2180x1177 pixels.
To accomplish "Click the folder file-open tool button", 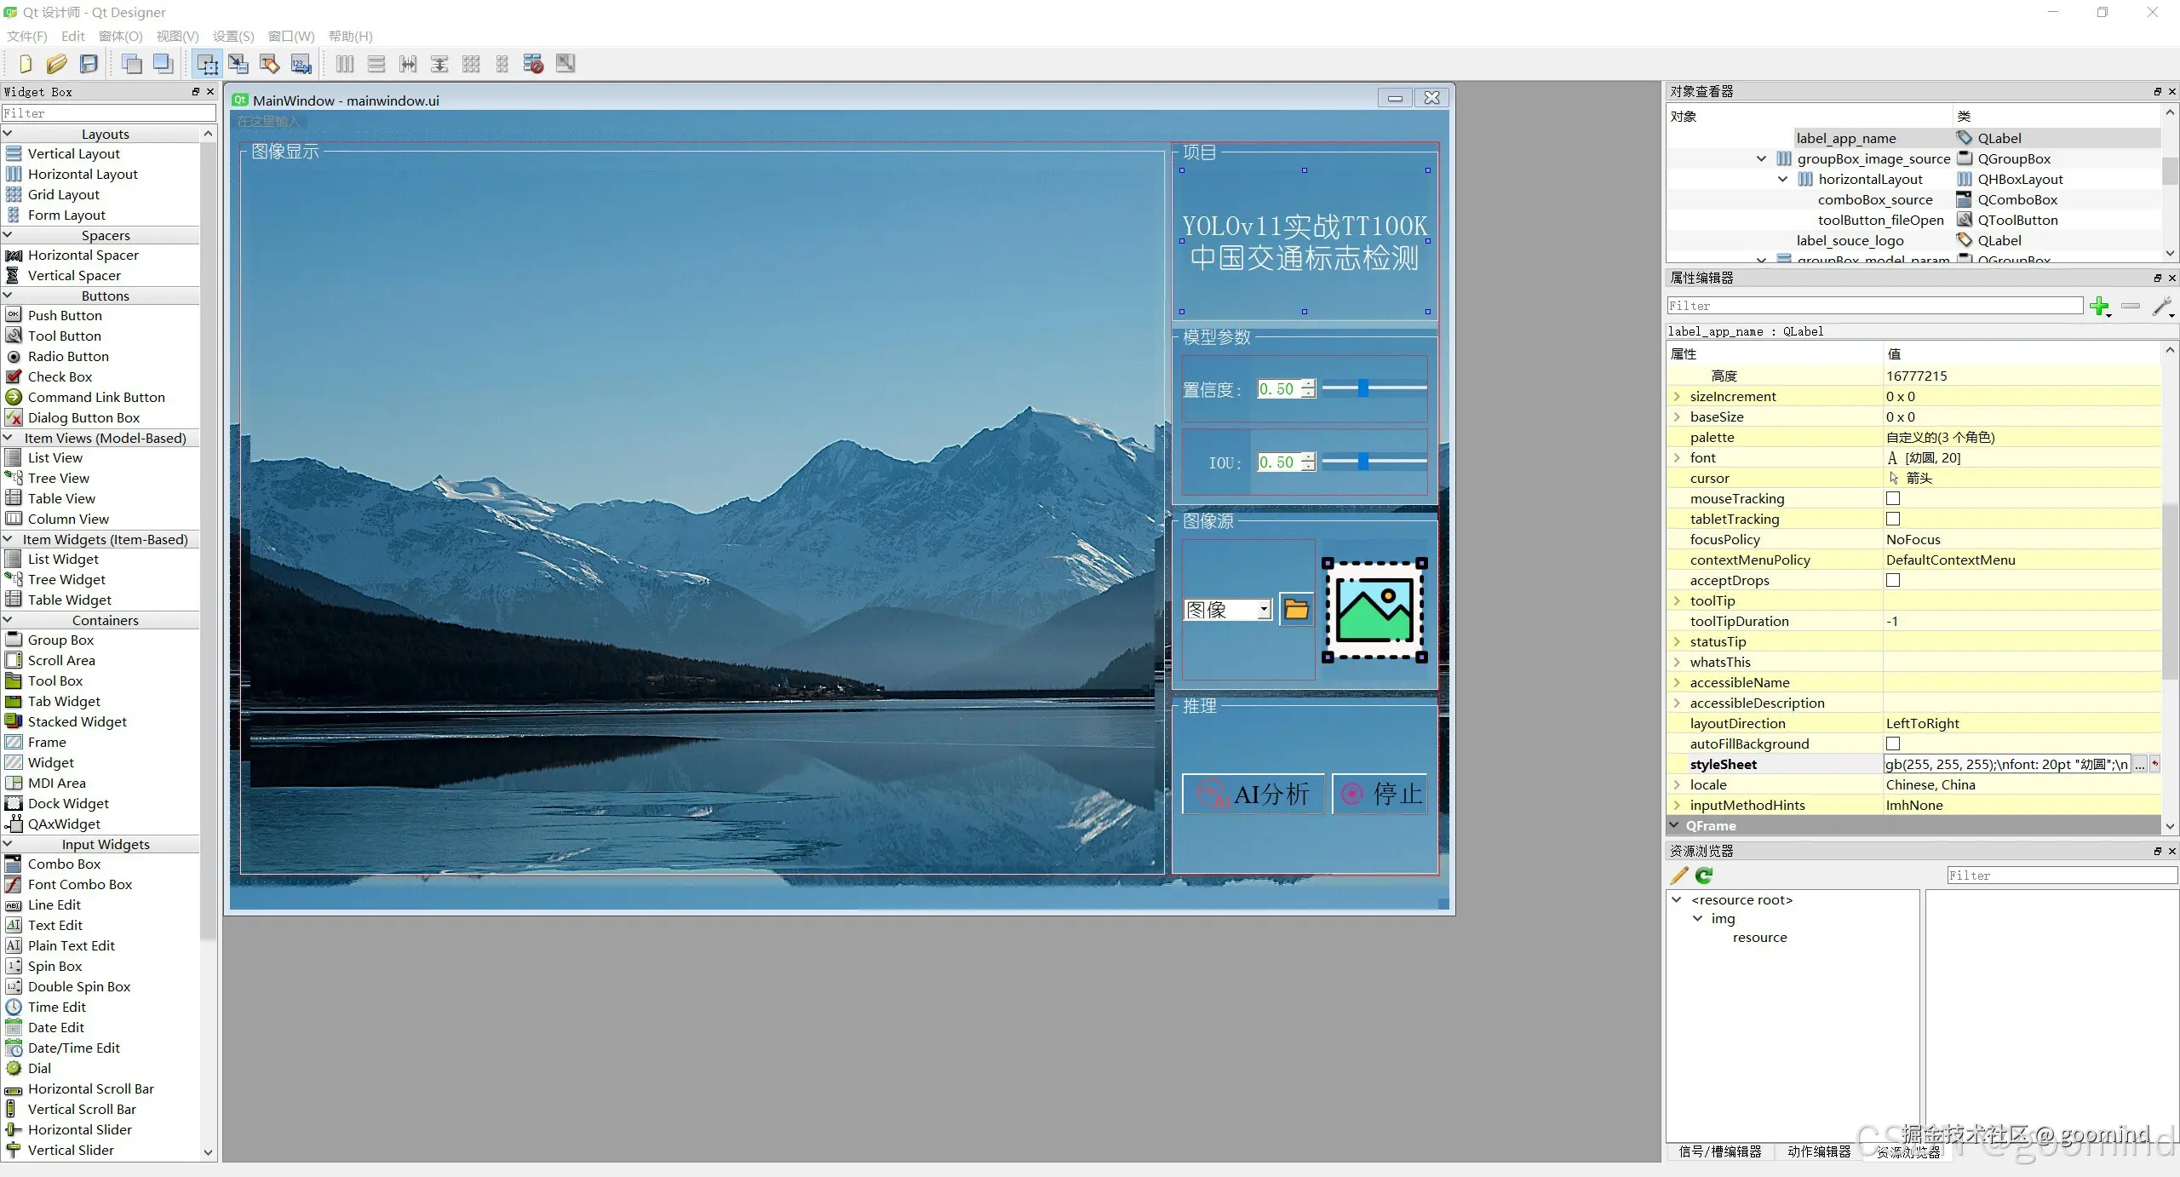I will [1296, 610].
